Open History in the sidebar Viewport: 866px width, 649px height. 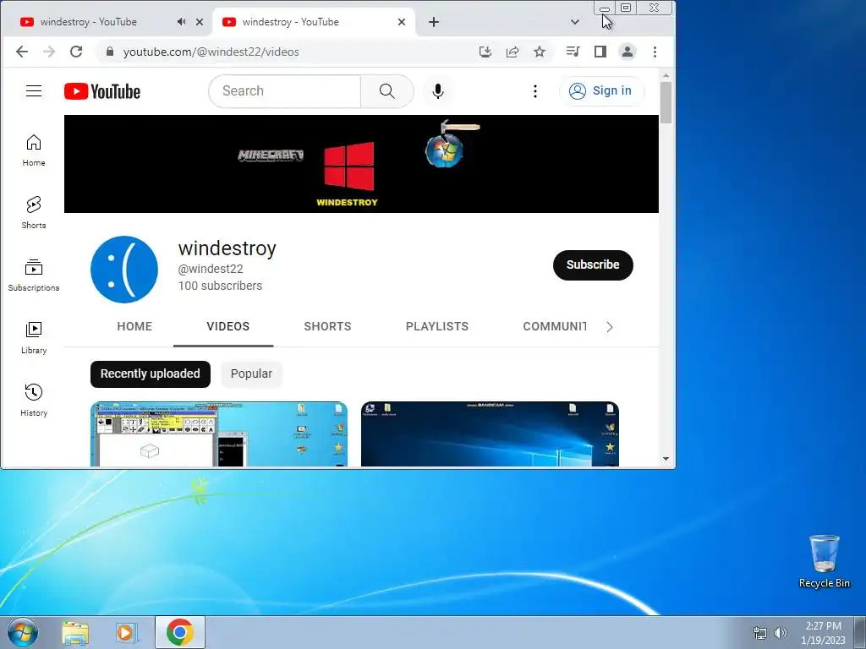click(34, 400)
